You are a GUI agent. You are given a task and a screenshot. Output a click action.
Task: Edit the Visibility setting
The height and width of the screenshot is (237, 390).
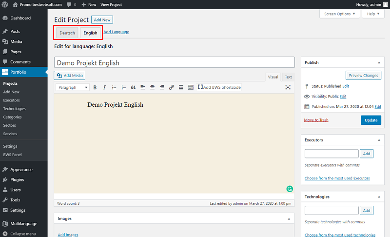(x=343, y=97)
